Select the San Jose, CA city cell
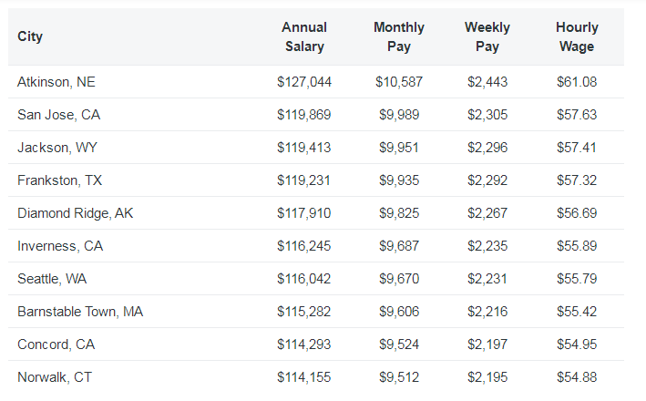This screenshot has width=646, height=401. coord(59,115)
